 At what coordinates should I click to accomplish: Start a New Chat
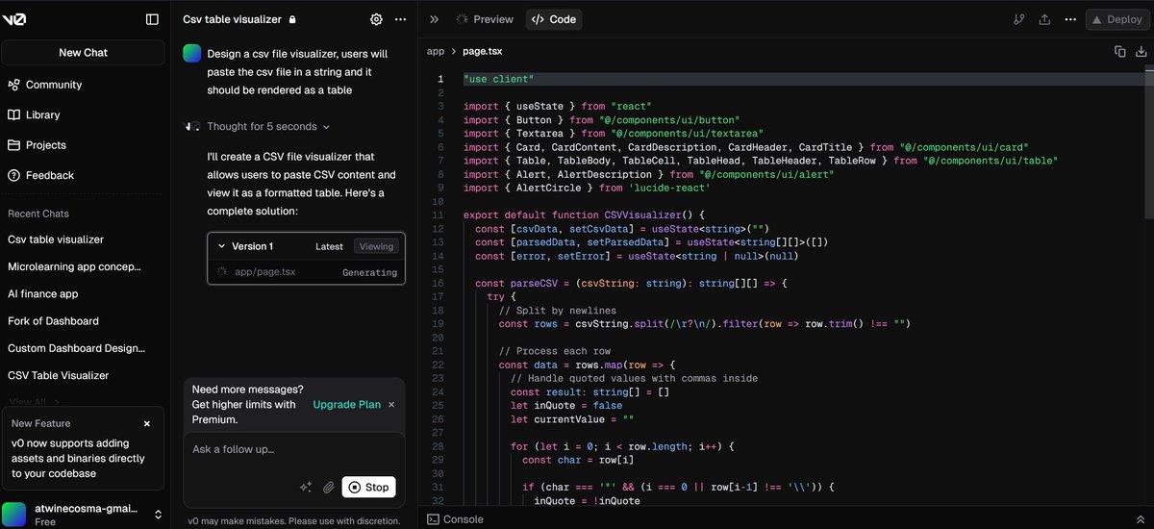tap(84, 53)
